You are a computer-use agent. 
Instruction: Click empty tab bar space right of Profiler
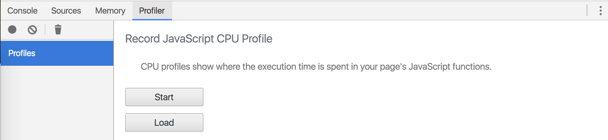point(368,10)
